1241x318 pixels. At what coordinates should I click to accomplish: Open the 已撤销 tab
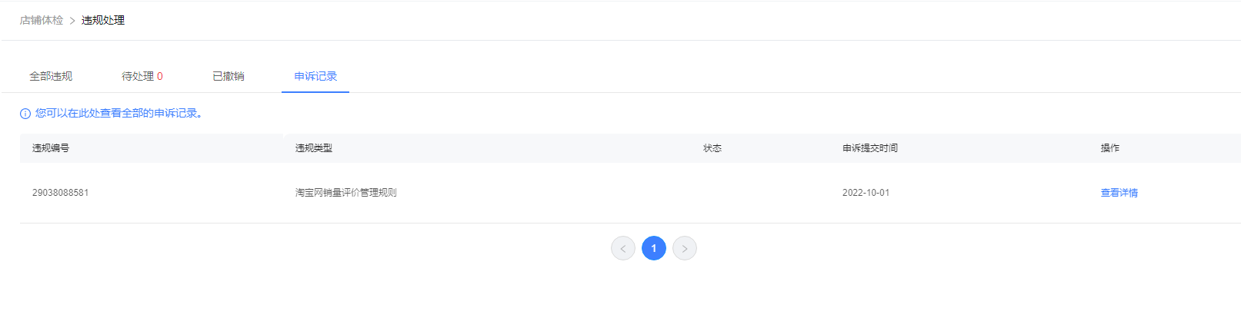click(229, 76)
